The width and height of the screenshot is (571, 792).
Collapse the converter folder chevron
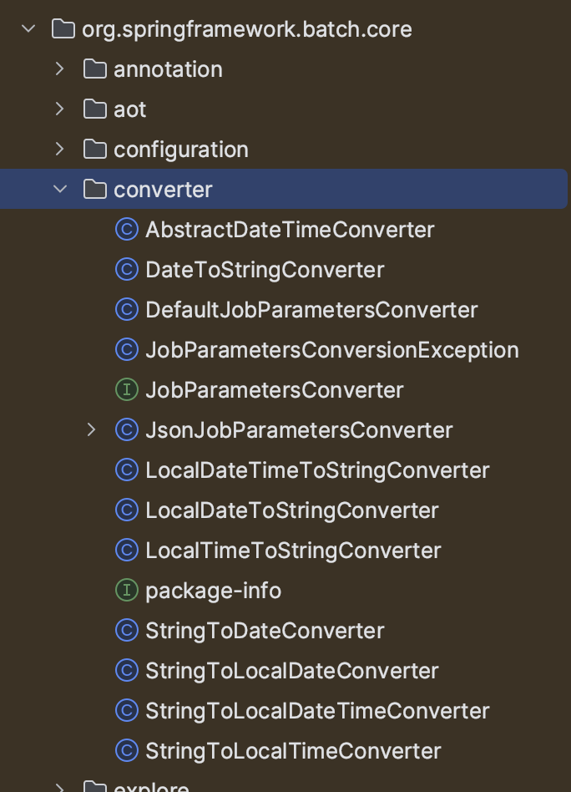point(60,189)
